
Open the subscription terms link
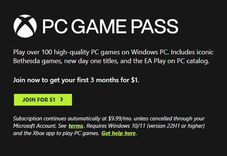coord(75,126)
